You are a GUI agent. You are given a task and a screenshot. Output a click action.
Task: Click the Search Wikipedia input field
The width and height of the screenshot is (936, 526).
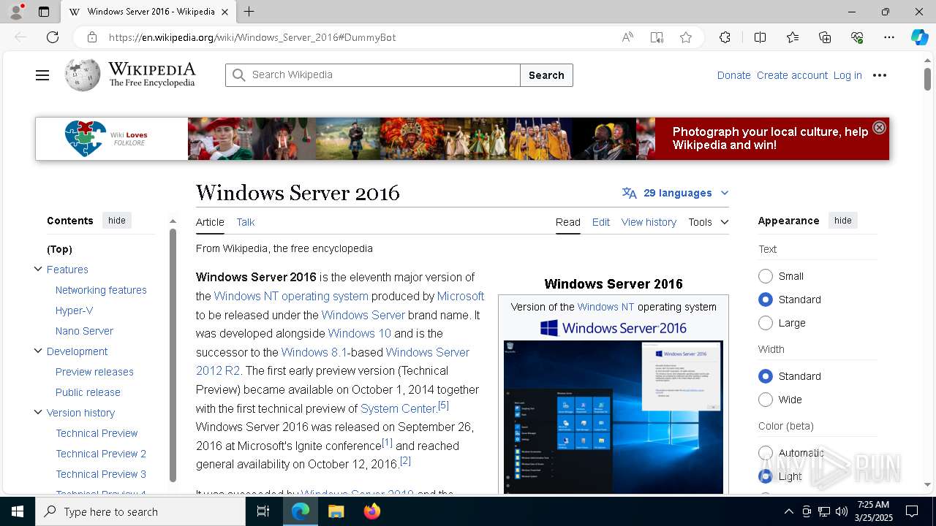point(373,75)
